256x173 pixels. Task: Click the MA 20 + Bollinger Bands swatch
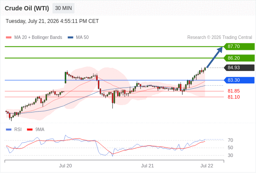point(9,38)
